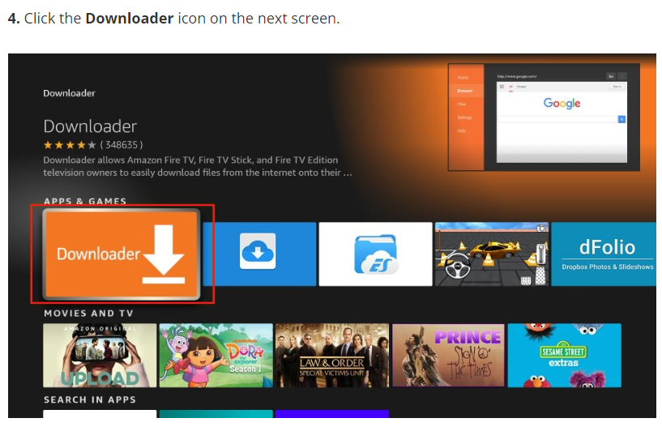
Task: Click Home in the preview sidebar
Action: coord(463,78)
